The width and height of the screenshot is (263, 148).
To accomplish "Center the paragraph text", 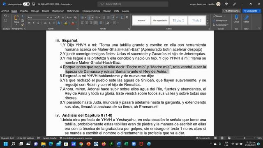I will 87,23.
